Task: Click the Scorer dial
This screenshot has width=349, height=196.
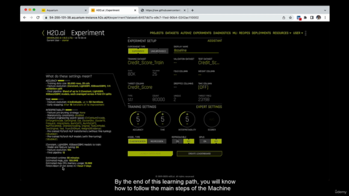Action: coord(212,120)
